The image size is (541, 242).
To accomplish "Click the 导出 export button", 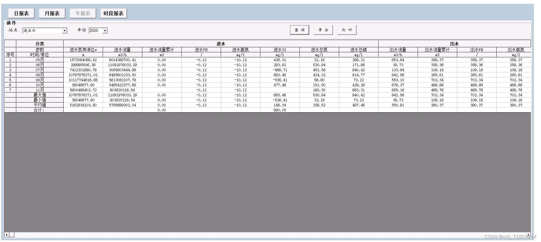I will pos(323,30).
